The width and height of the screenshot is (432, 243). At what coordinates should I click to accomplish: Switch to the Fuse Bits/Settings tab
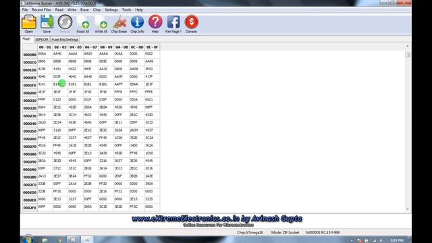pyautogui.click(x=65, y=39)
